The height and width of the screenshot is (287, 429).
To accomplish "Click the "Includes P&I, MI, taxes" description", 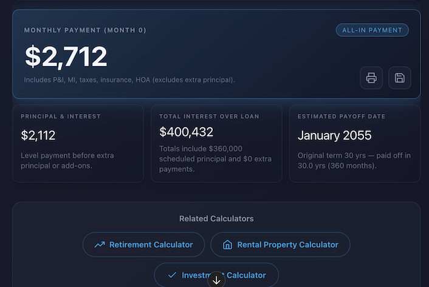I will pyautogui.click(x=129, y=79).
